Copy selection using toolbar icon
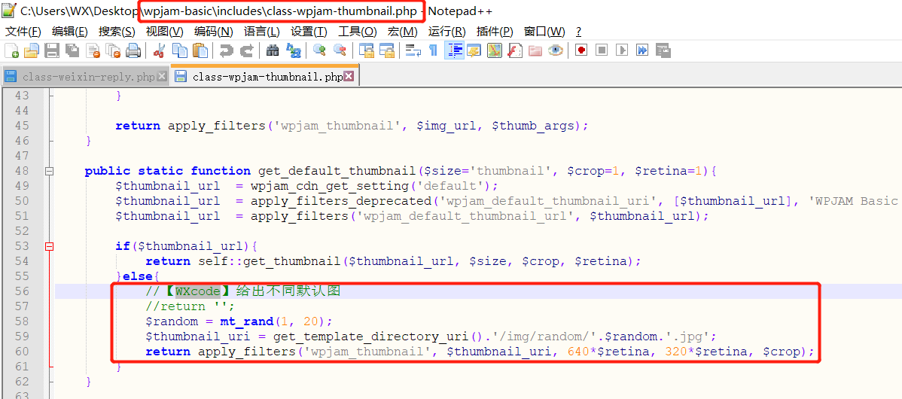The height and width of the screenshot is (399, 902). tap(179, 50)
